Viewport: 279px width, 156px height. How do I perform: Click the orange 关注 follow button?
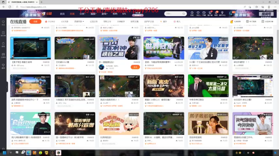(135, 67)
